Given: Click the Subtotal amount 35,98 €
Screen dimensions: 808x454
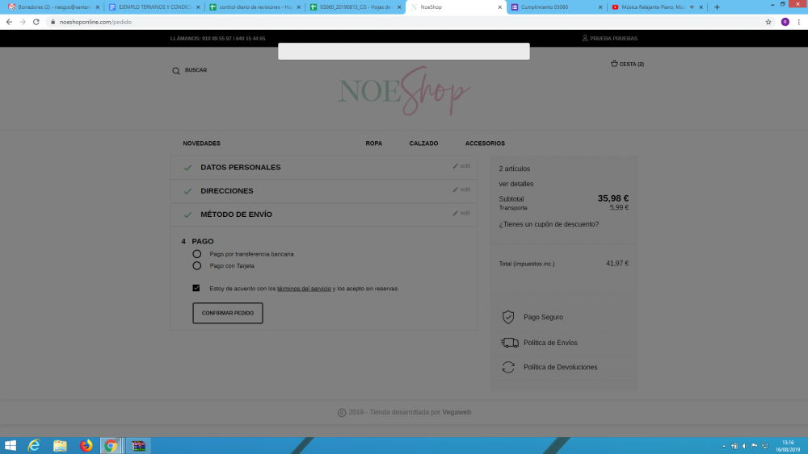Looking at the screenshot, I should [613, 198].
